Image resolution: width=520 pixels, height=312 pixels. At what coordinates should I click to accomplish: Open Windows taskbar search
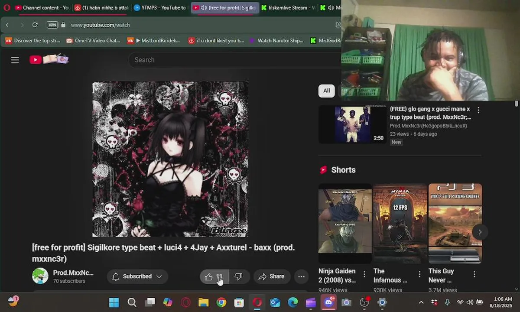point(132,302)
